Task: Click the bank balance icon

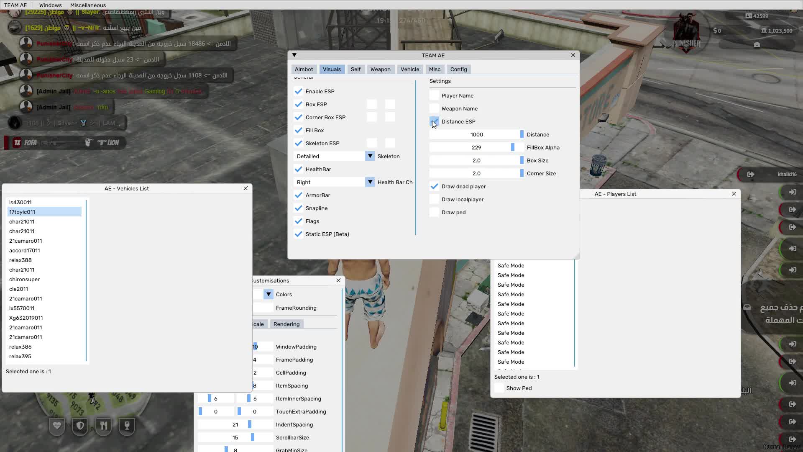Action: tap(764, 31)
